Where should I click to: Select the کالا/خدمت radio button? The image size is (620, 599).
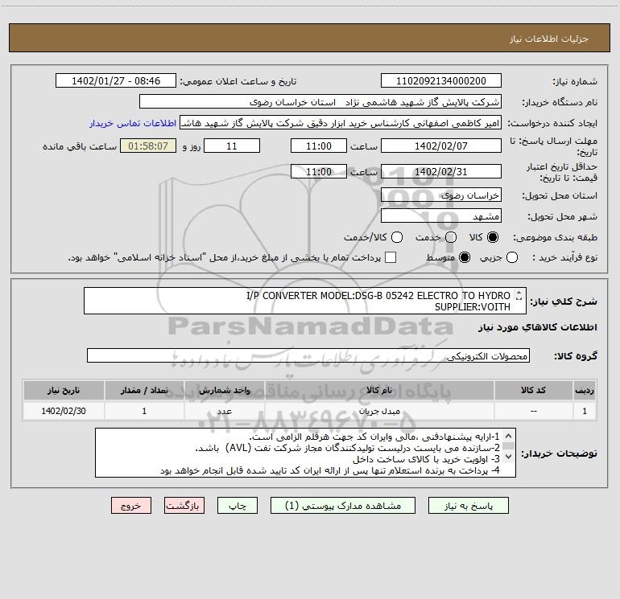pyautogui.click(x=397, y=237)
